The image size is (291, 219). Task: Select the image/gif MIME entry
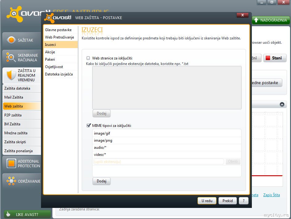(x=167, y=133)
